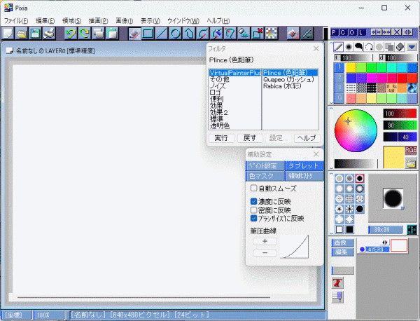420x321 pixels.
Task: Click the Print icon in toolbar
Action: 49,34
